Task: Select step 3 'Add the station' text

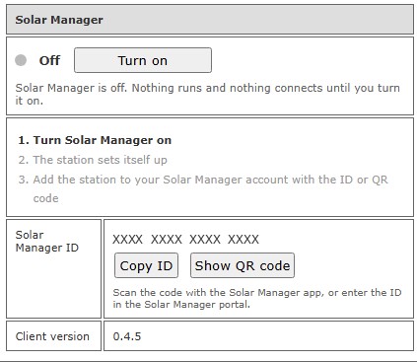Action: 203,188
